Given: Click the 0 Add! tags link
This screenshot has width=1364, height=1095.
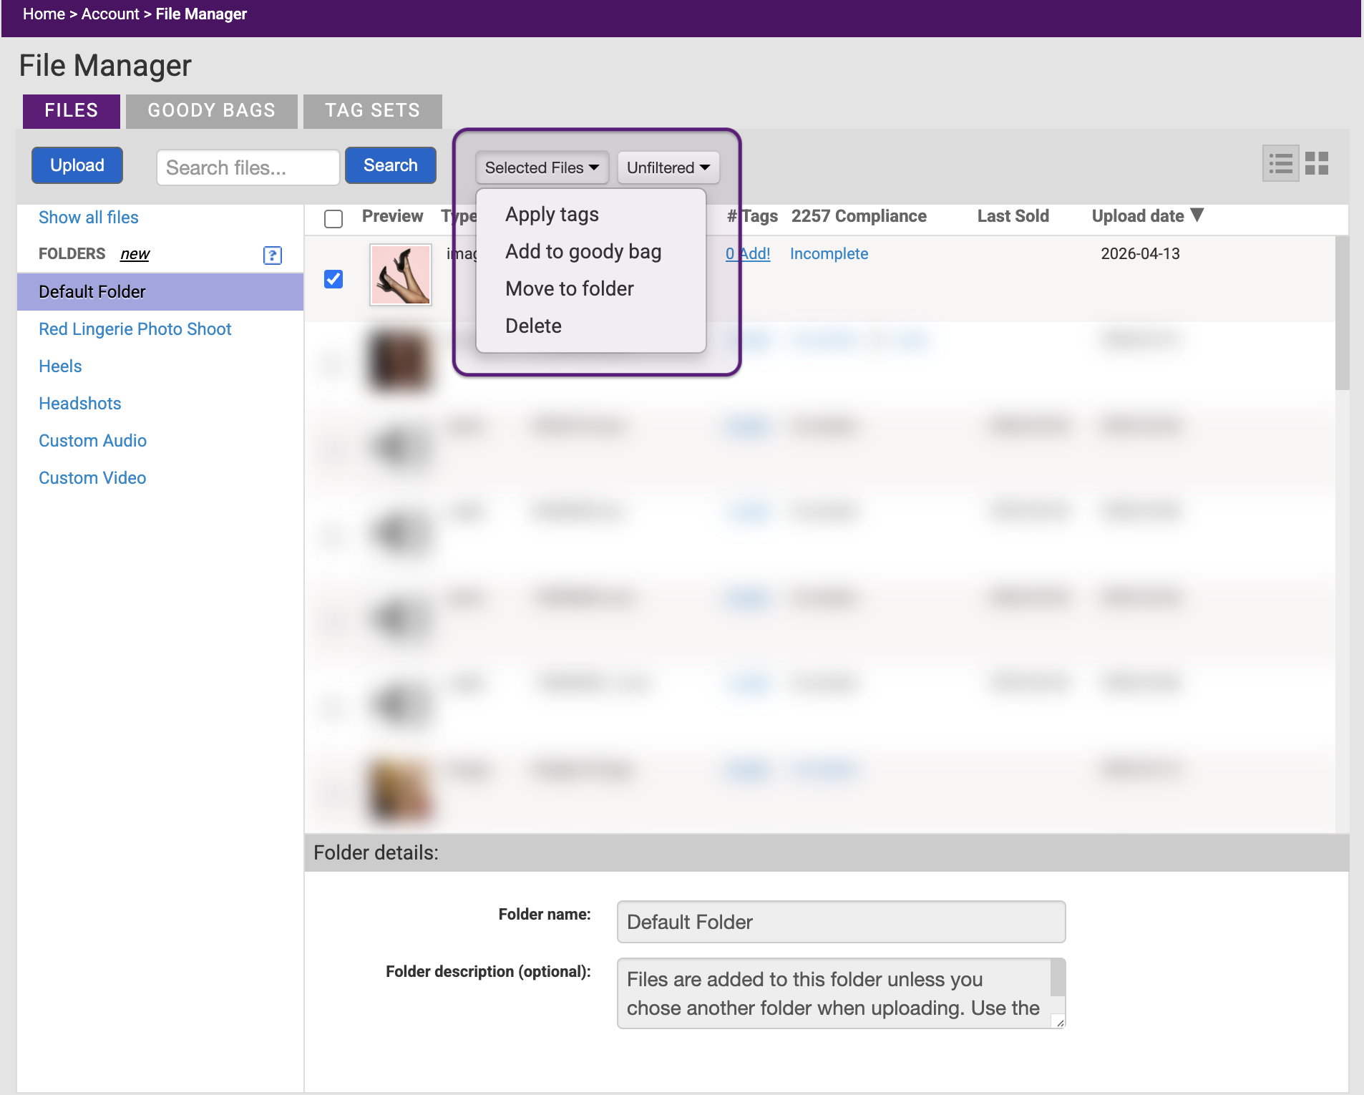Looking at the screenshot, I should tap(748, 254).
